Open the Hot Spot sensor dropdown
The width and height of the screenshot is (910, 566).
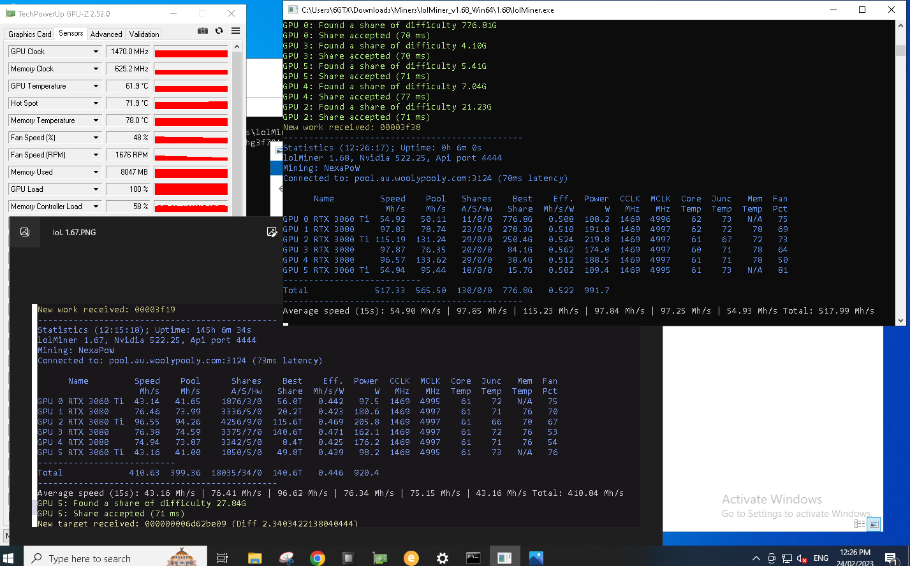tap(96, 103)
